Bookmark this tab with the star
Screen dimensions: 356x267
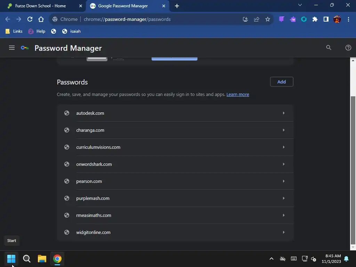[x=268, y=19]
